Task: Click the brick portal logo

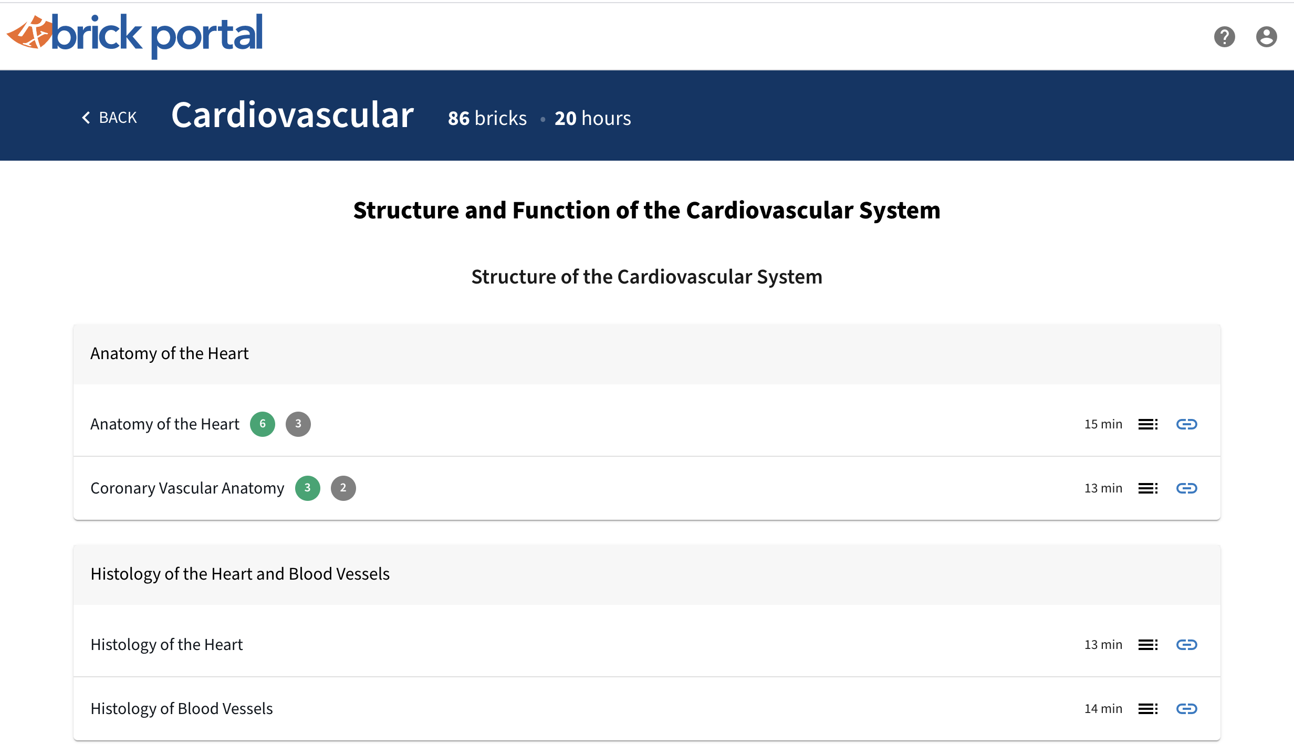Action: click(134, 36)
